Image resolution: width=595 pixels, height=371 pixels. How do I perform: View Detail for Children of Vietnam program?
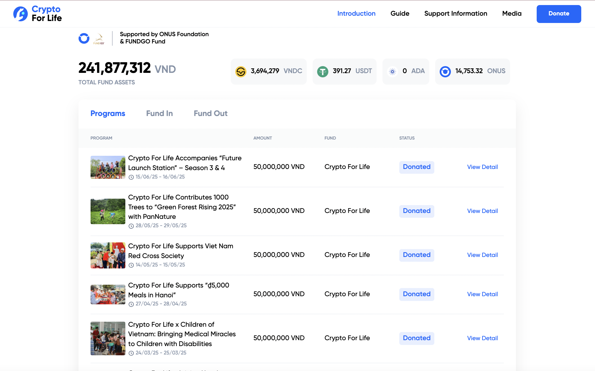pyautogui.click(x=482, y=338)
